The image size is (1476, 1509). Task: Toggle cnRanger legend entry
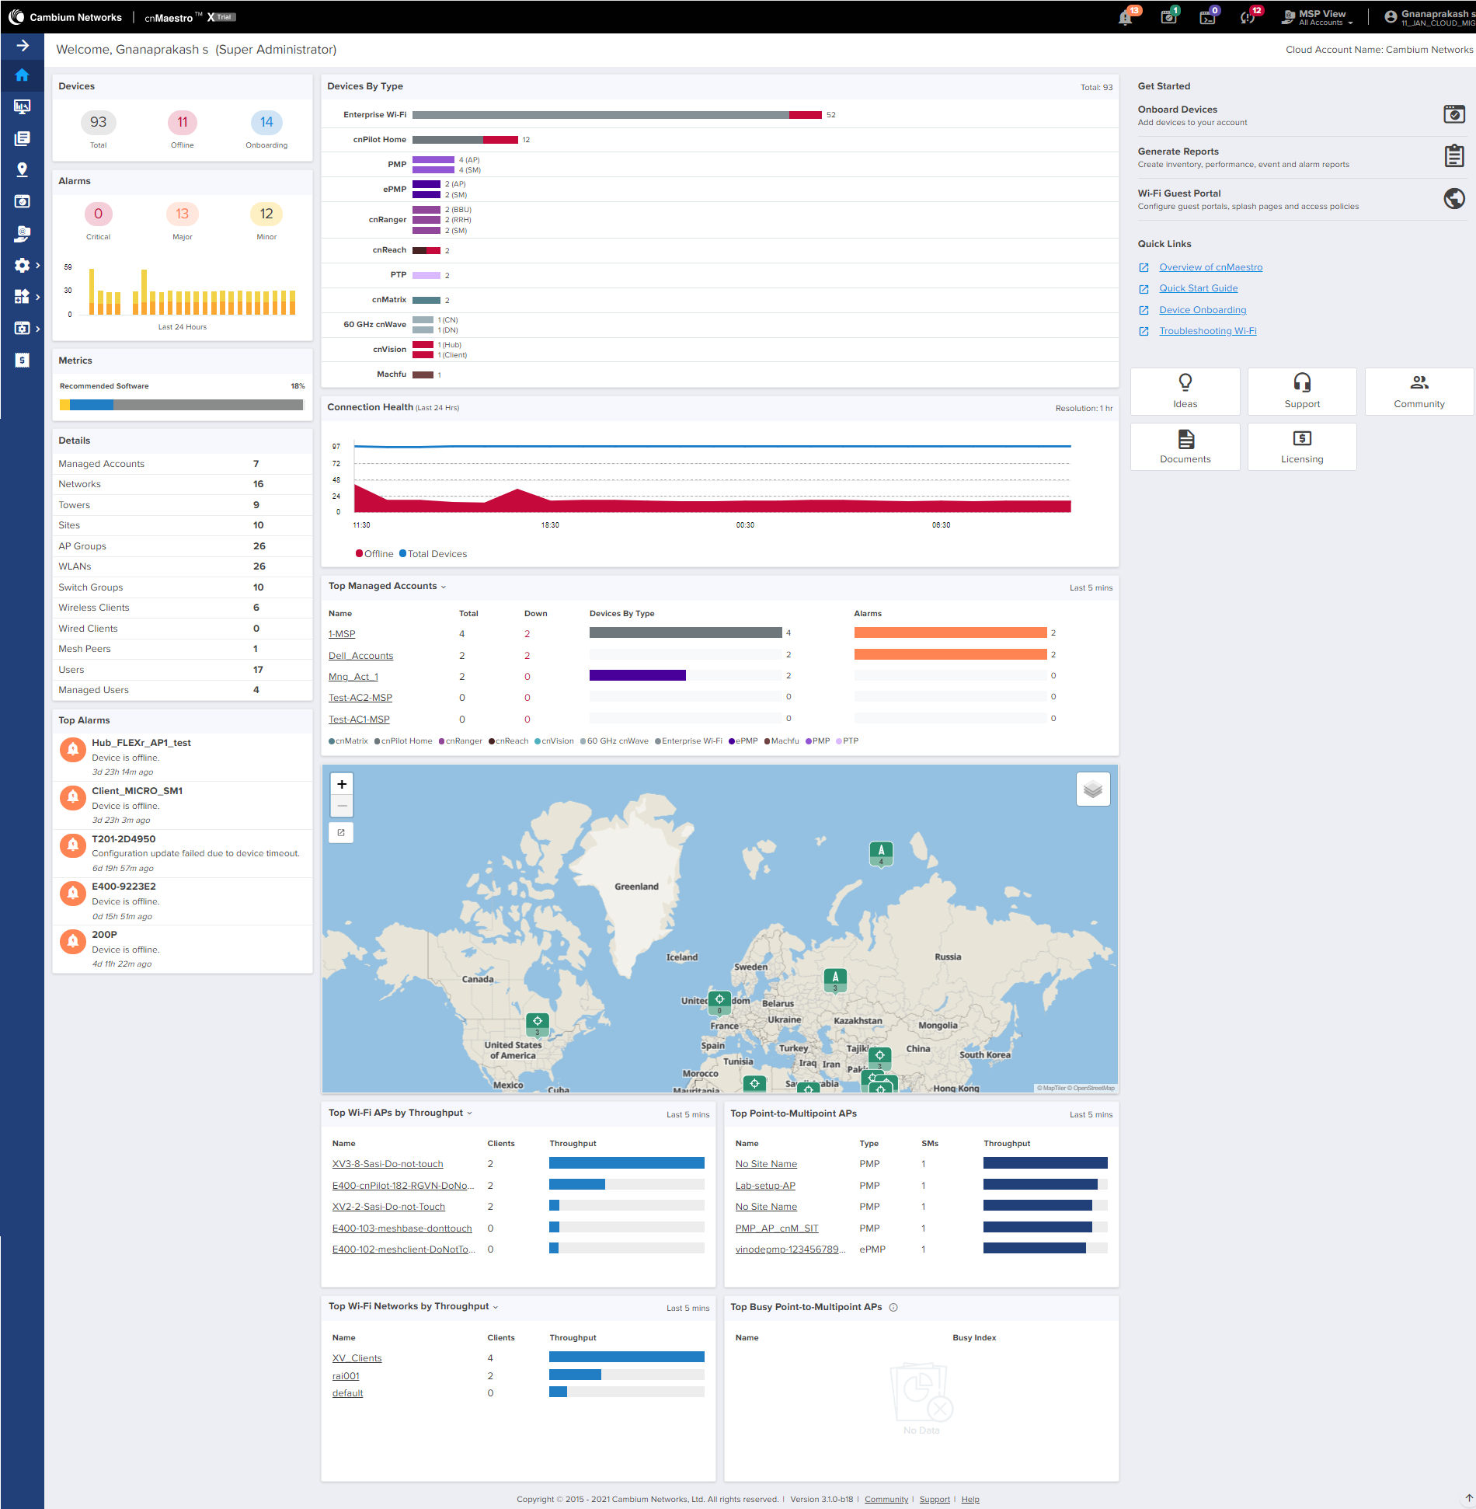click(461, 741)
